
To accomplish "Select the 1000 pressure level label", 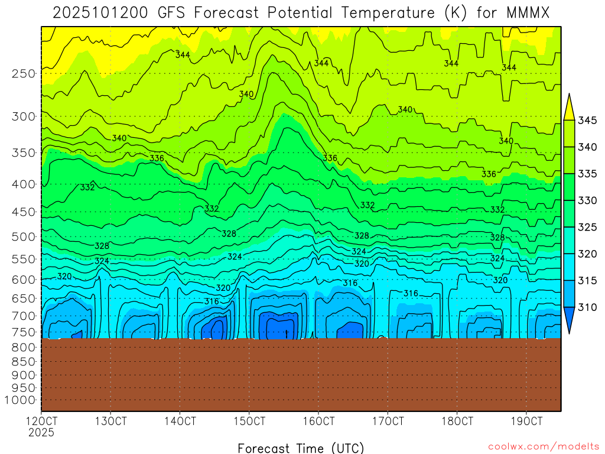I will (x=20, y=400).
